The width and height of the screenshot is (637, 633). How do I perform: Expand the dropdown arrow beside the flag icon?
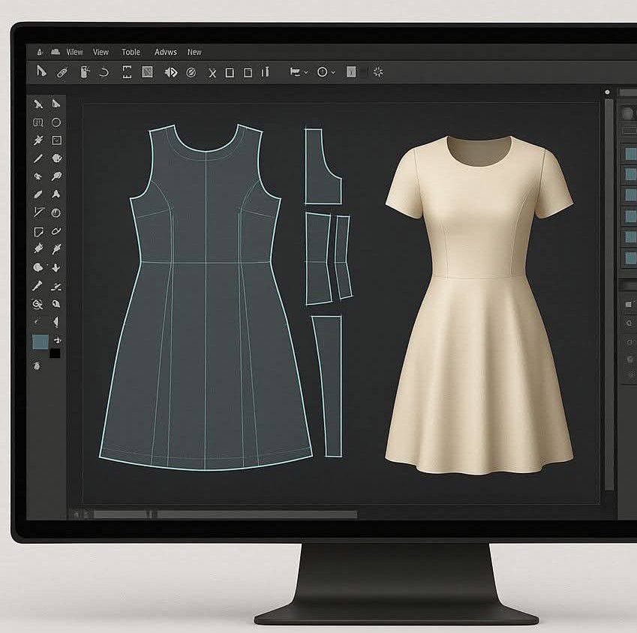[306, 72]
